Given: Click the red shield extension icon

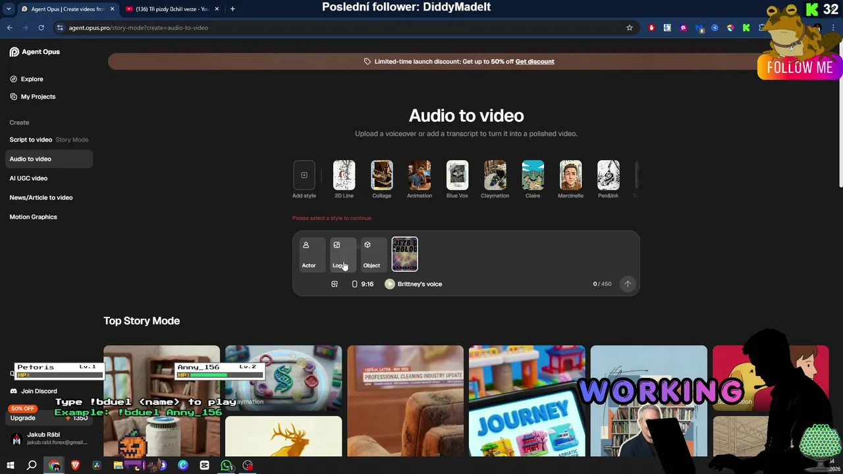Looking at the screenshot, I should [651, 28].
